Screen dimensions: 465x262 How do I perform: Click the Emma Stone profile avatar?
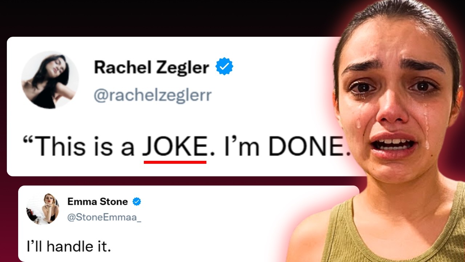click(x=43, y=209)
